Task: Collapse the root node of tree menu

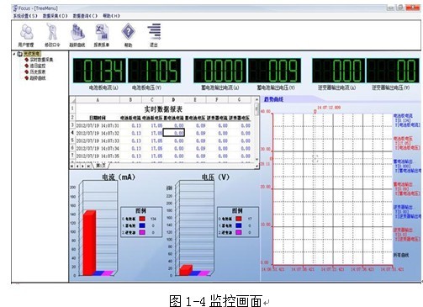Action: 14,54
